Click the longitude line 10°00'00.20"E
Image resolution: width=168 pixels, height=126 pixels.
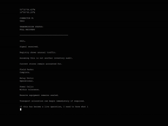[x=27, y=12]
